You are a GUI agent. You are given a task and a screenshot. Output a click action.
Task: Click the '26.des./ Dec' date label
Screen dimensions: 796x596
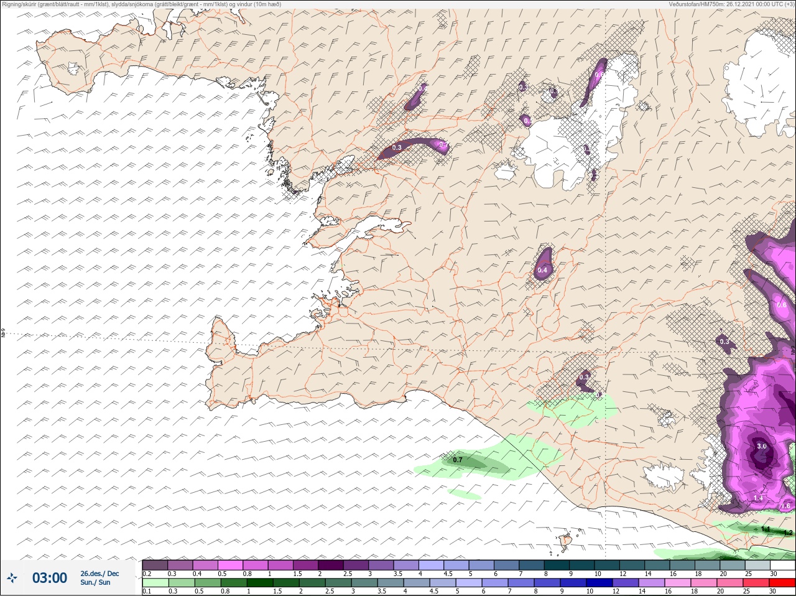[x=99, y=574]
